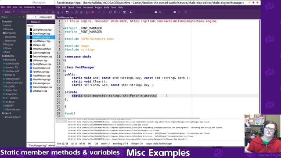
Task: Close the FontManager.hpp tab
Action: click(x=76, y=18)
